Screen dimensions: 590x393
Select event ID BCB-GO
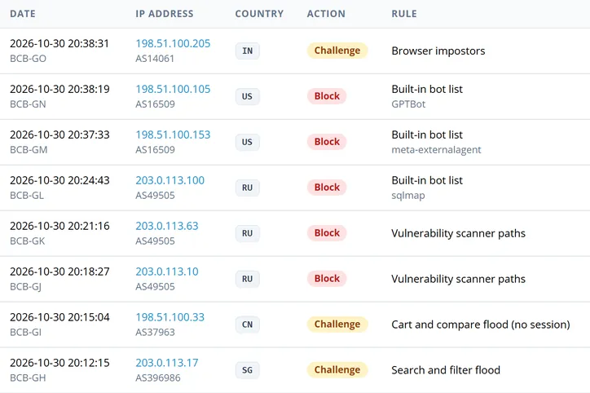(28, 59)
